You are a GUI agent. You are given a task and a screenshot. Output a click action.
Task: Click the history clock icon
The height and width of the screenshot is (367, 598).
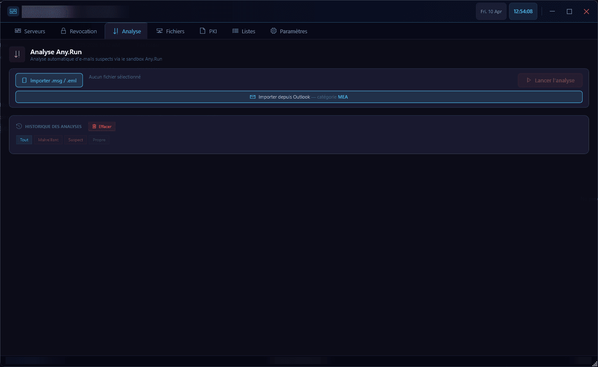pyautogui.click(x=19, y=126)
